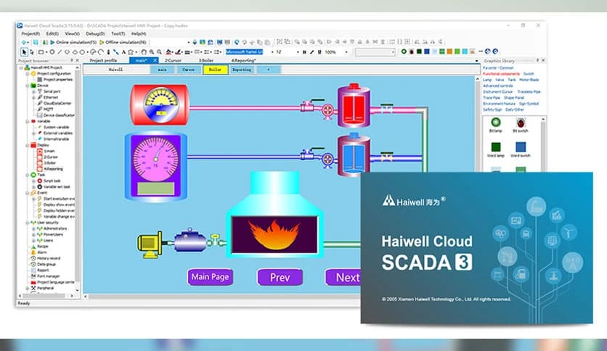This screenshot has height=351, width=607.
Task: Switch to the 3:Boiler tab
Action: coord(206,61)
